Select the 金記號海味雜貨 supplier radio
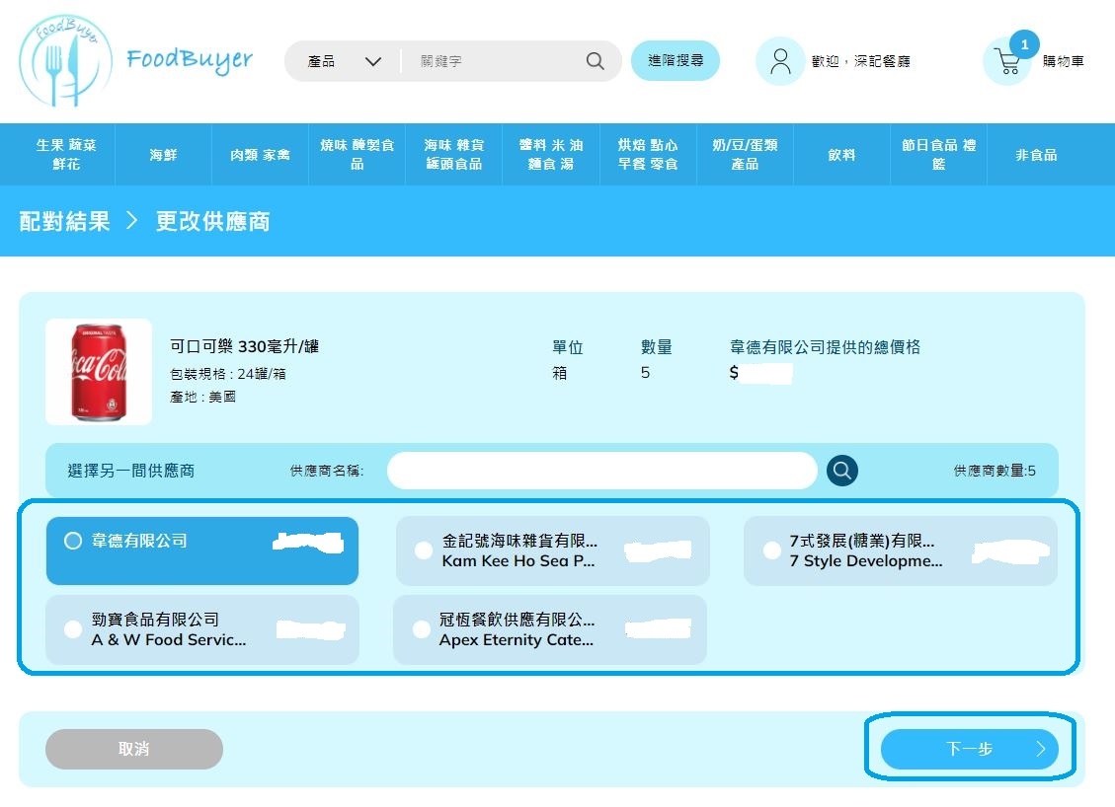Image resolution: width=1115 pixels, height=807 pixels. coord(423,550)
